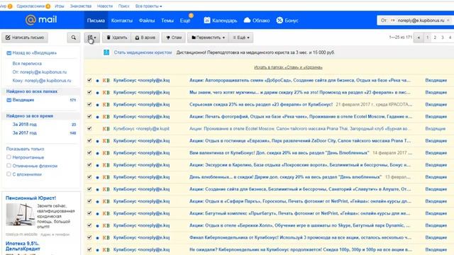Uncheck the Мы знаем, чего хотят мужчины email
The image size is (454, 255).
89,92
